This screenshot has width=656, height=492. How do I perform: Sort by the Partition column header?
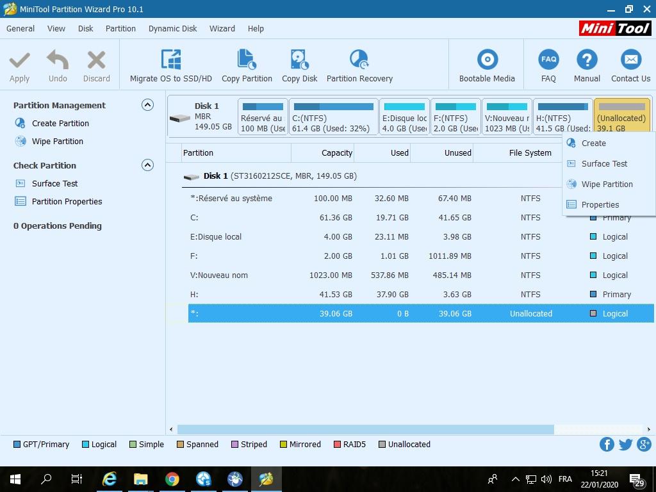[x=236, y=152]
